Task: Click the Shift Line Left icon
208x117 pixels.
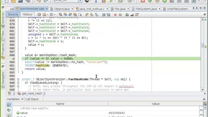Action: tap(104, 14)
